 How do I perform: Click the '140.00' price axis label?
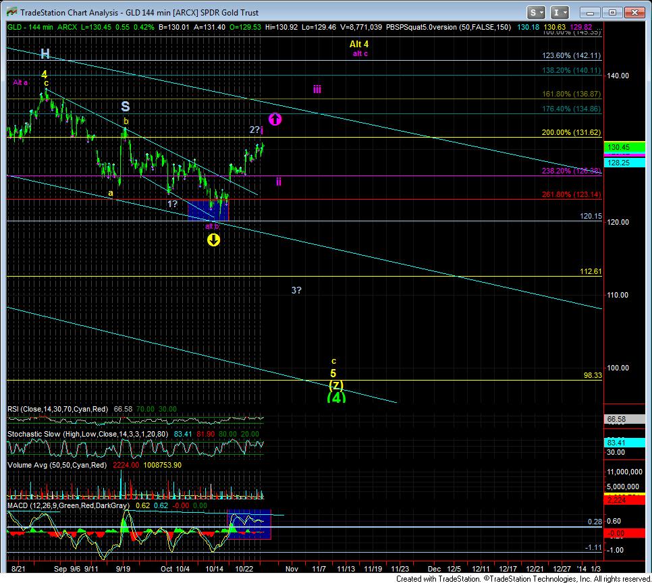point(618,76)
